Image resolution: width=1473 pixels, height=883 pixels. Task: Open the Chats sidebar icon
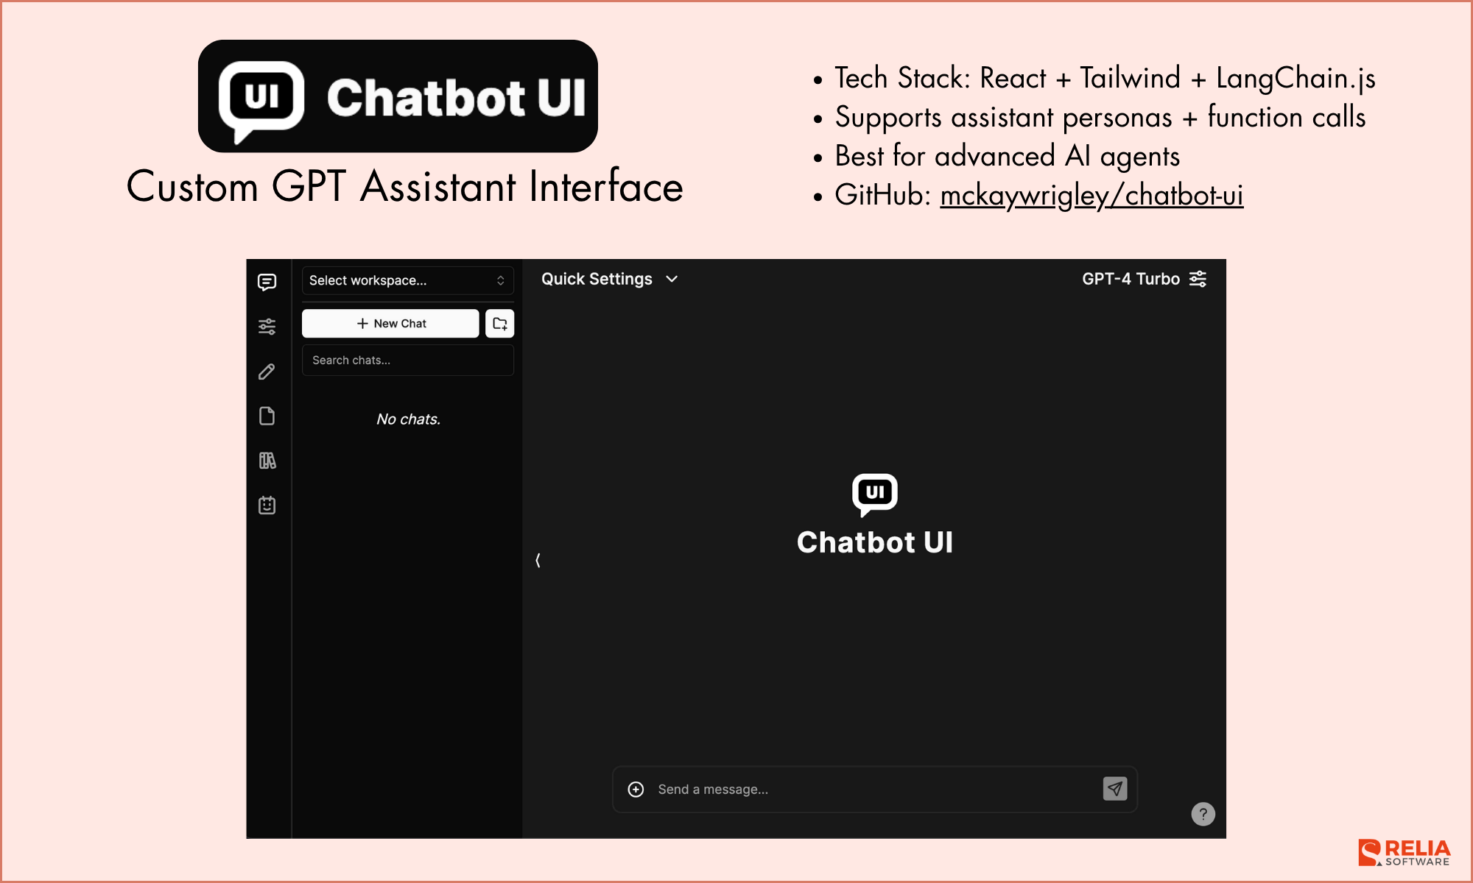pos(267,282)
